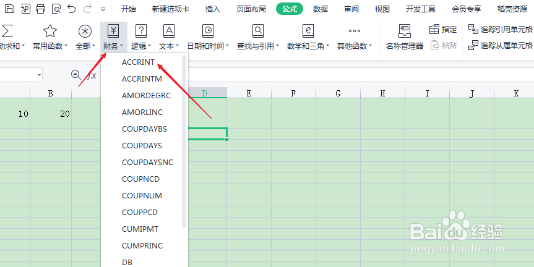Click the Undo arrow icon
Screen dimensions: 534x267
(72, 9)
